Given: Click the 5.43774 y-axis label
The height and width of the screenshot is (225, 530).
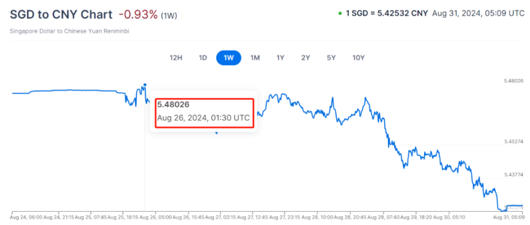Looking at the screenshot, I should [513, 175].
